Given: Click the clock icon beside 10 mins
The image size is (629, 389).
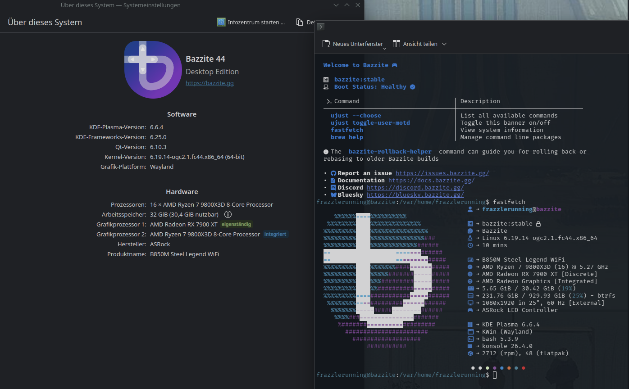Looking at the screenshot, I should tap(470, 245).
